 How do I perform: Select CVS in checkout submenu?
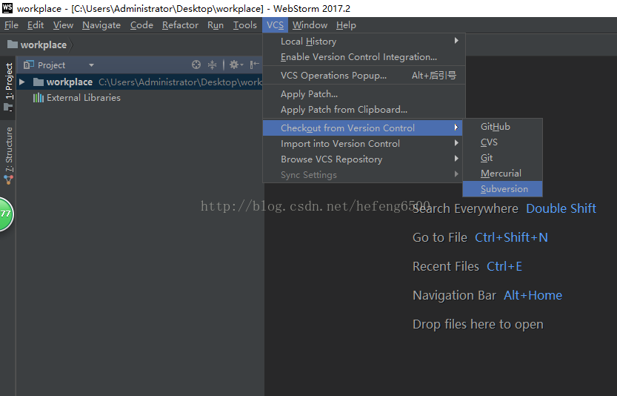tap(502, 142)
